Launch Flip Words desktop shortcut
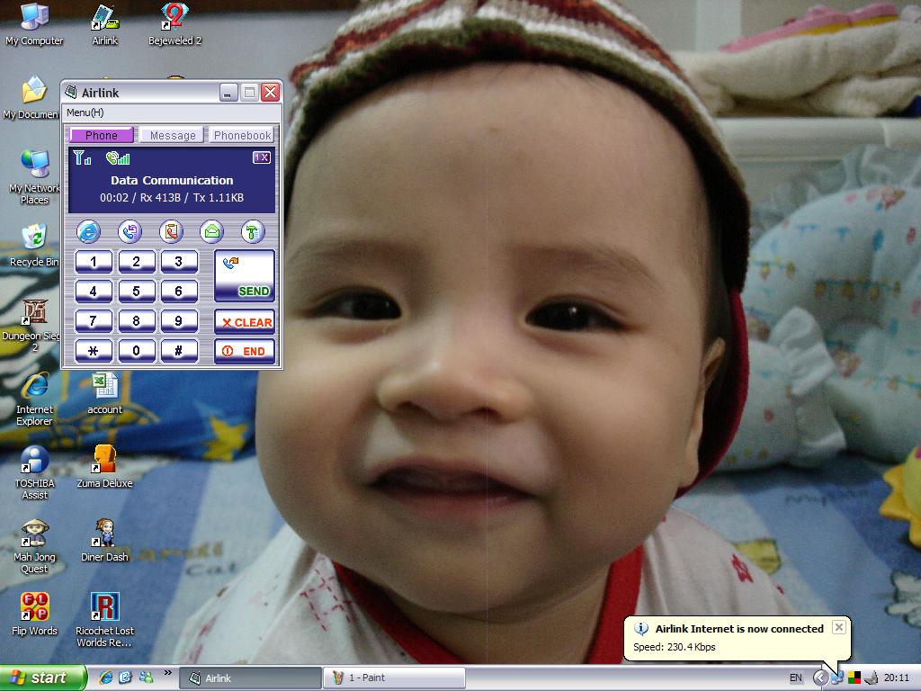Screen dimensions: 921x691 click(x=35, y=615)
